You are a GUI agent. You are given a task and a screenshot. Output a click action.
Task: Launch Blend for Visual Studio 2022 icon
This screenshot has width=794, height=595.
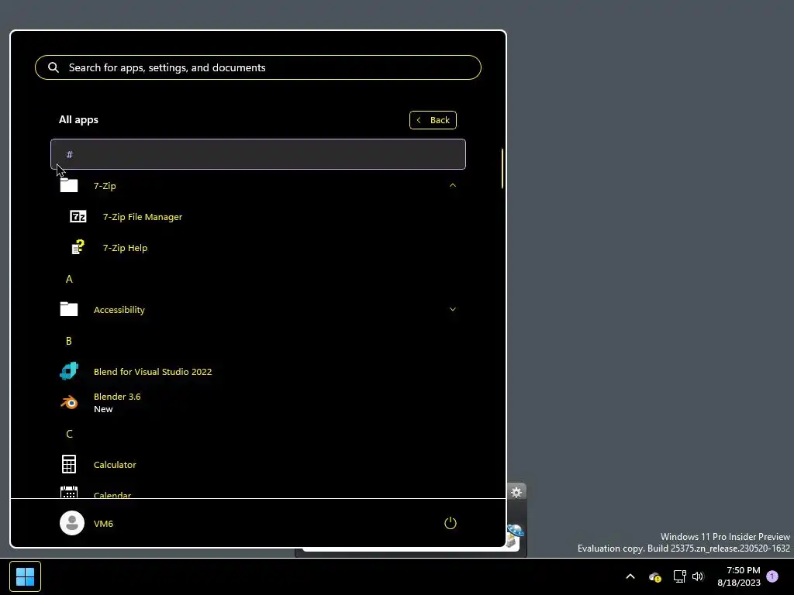(69, 371)
